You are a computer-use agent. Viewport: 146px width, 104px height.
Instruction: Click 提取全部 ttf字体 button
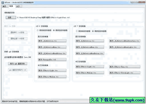18,39
